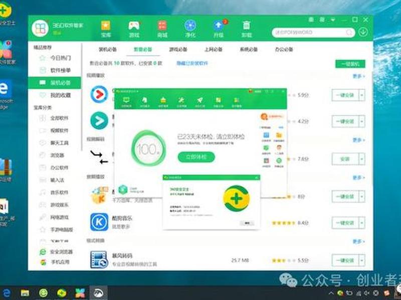Open the 净化 cleanup icon
This screenshot has width=401, height=300.
pyautogui.click(x=190, y=29)
